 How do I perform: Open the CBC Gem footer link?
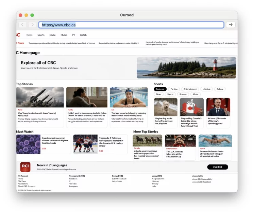pyautogui.click(x=22, y=181)
